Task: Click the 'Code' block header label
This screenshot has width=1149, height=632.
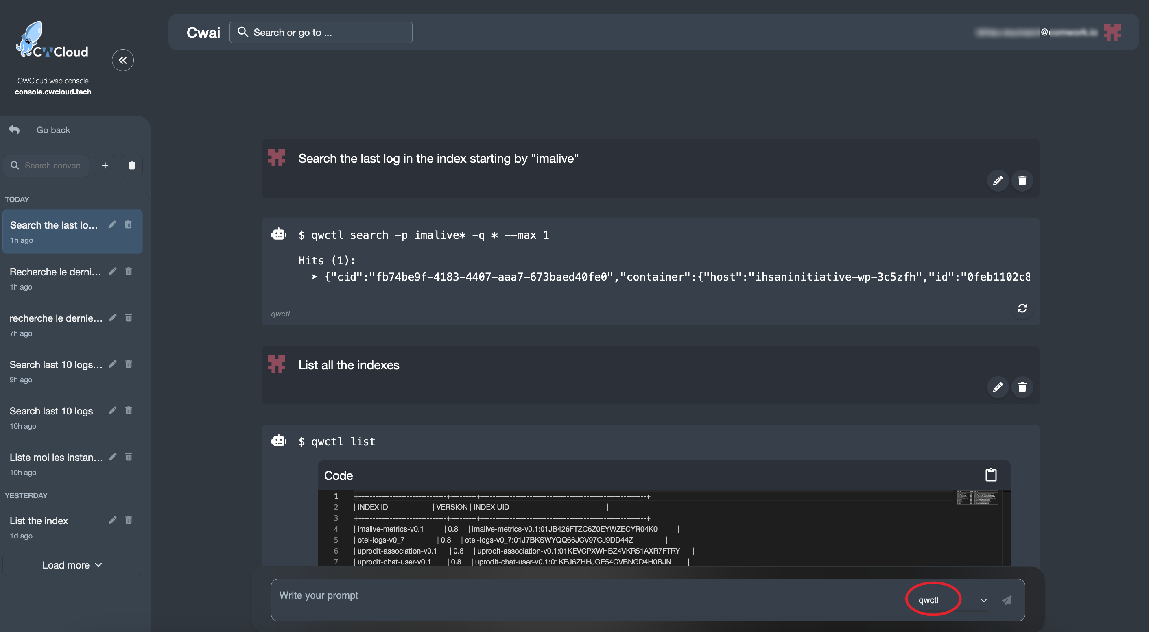Action: click(x=339, y=475)
